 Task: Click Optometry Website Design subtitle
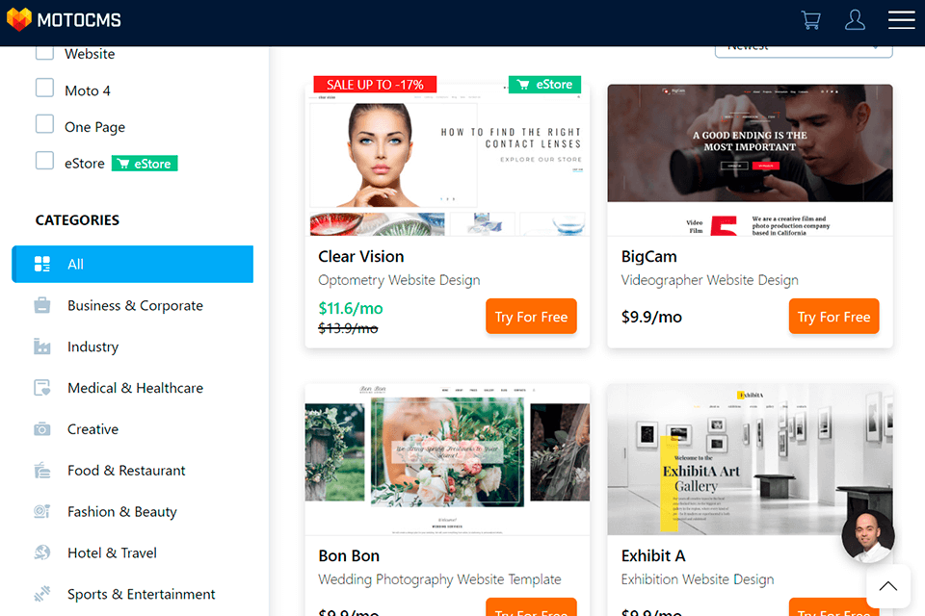tap(399, 281)
